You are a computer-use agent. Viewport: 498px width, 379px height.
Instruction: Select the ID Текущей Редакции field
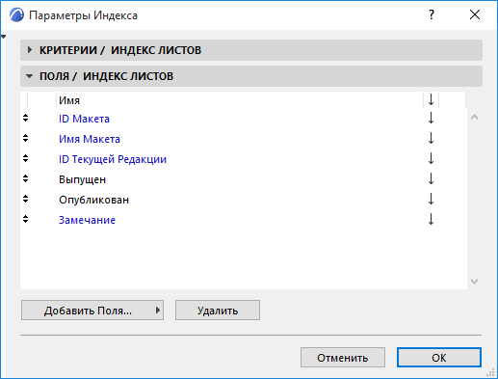point(243,159)
